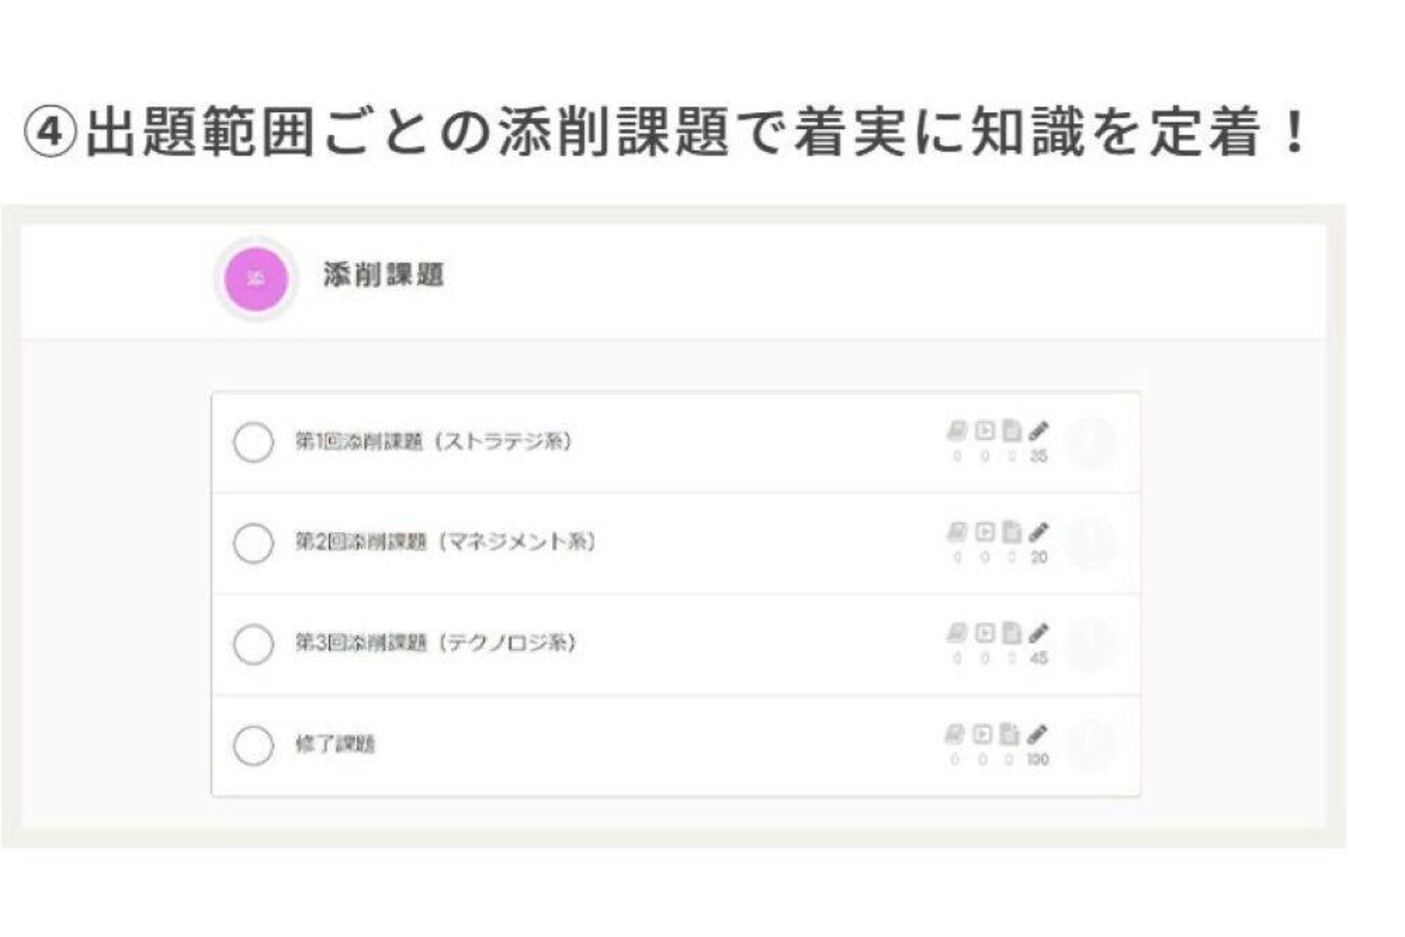Select the circle beside 第1回添削課題 (ストラテジ系)
The height and width of the screenshot is (937, 1405).
254,442
